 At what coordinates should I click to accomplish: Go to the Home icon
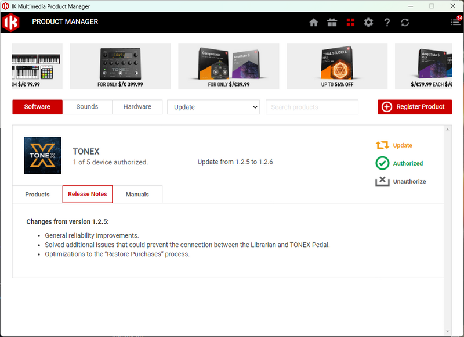313,22
